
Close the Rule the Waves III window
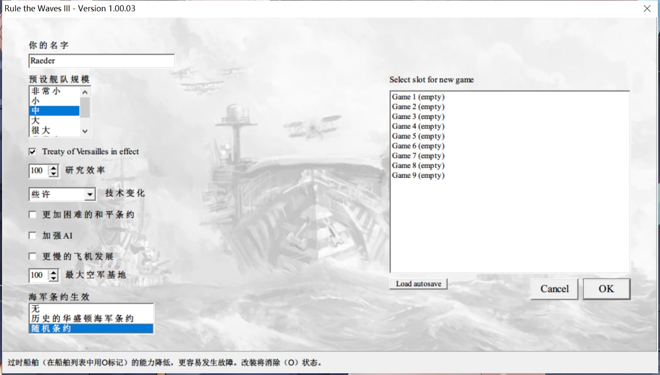pyautogui.click(x=647, y=8)
